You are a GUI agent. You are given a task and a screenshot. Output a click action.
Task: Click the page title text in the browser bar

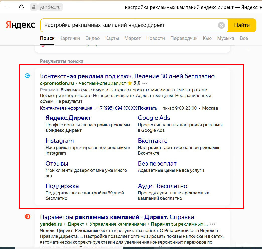[193, 7]
